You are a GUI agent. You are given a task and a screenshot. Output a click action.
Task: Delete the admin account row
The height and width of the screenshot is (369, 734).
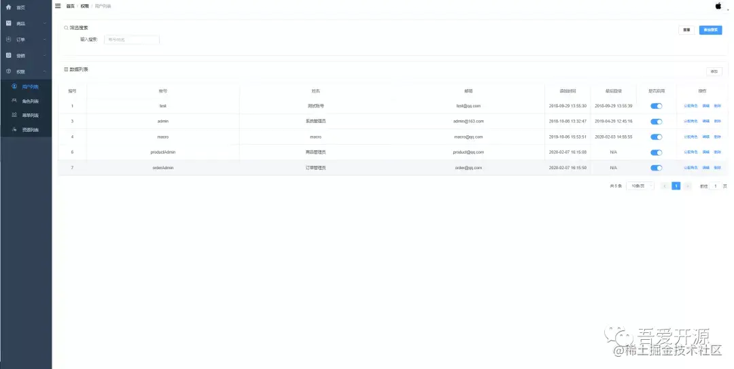pyautogui.click(x=718, y=121)
